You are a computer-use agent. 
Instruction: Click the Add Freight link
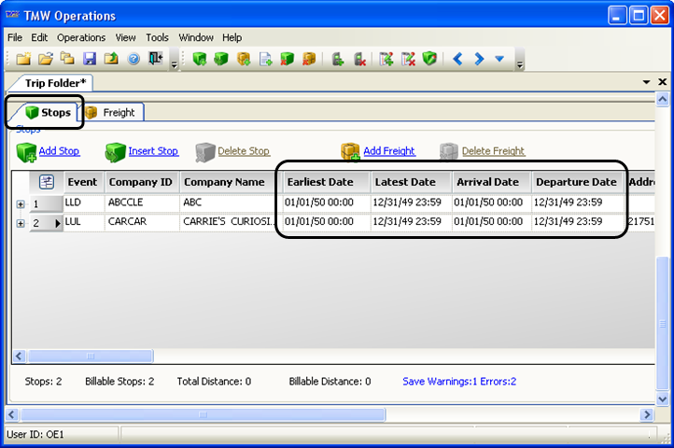(388, 151)
